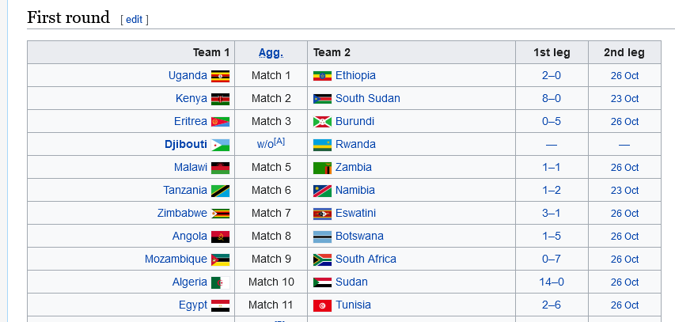Click the Algeria flag icon
675x322 pixels.
point(220,282)
